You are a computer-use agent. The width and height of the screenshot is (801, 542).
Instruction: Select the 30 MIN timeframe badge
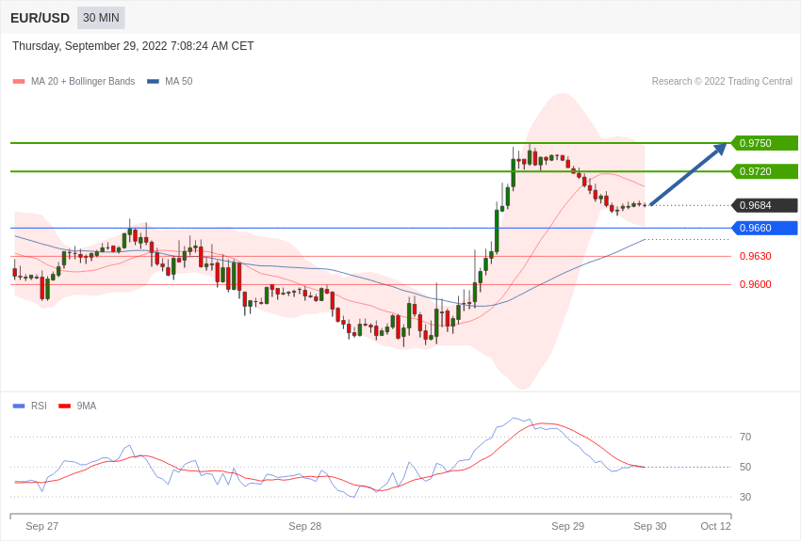[x=101, y=18]
